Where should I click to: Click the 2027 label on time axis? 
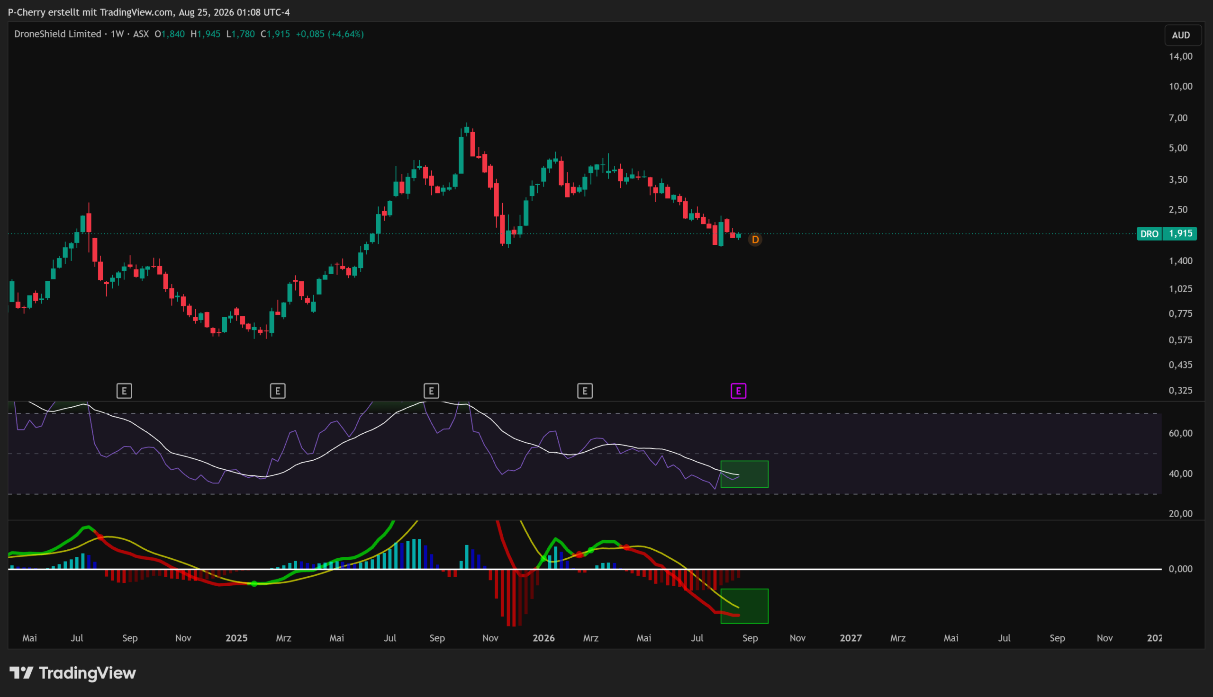(851, 638)
